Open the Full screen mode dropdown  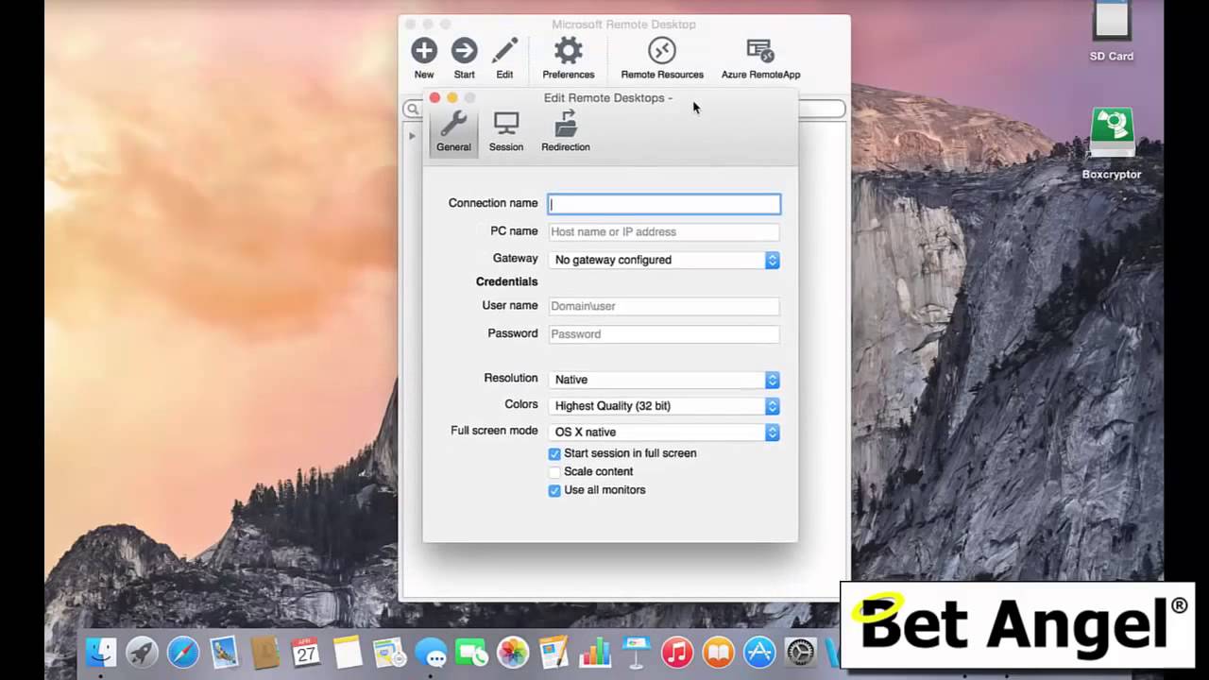(664, 433)
